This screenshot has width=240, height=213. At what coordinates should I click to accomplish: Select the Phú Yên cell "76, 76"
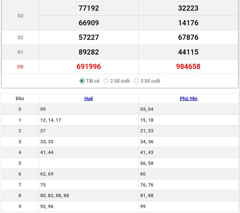[147, 185]
